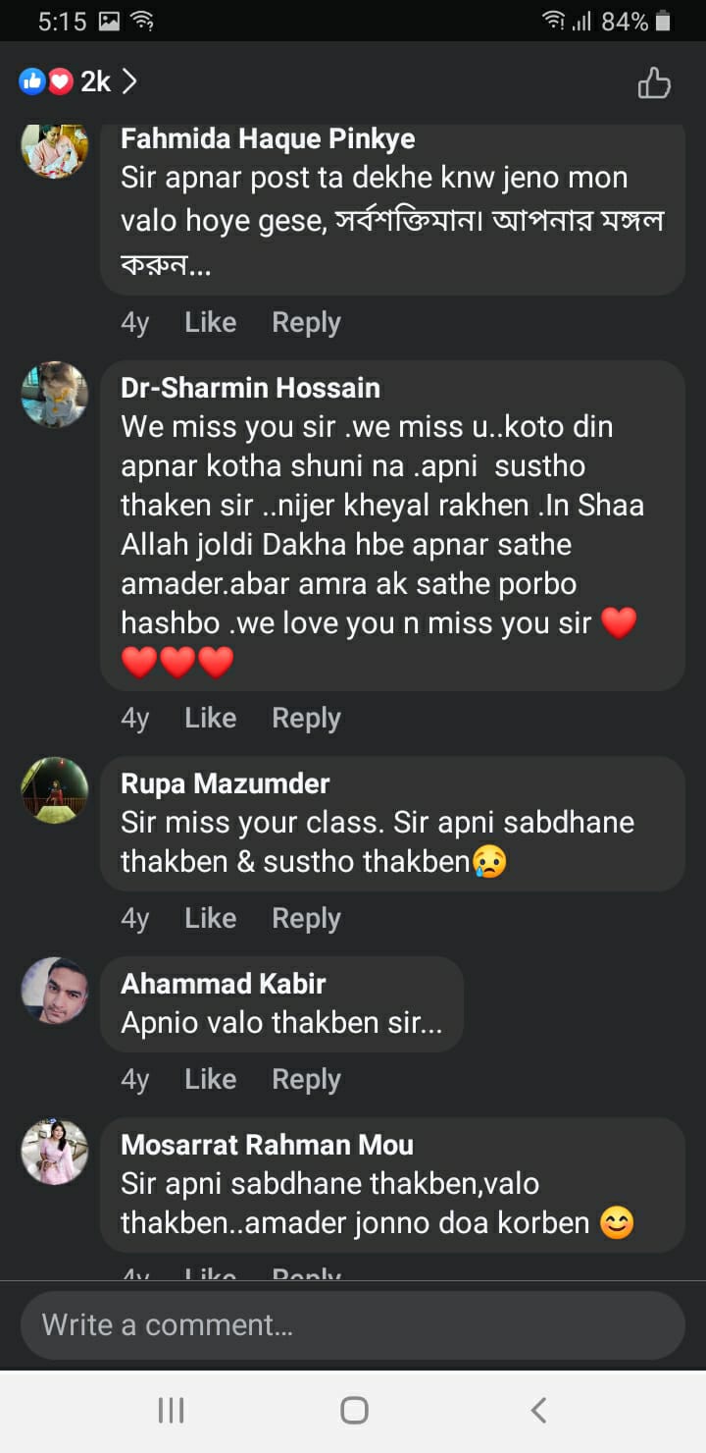
Task: Tap Android home navigation icon
Action: pos(354,1411)
